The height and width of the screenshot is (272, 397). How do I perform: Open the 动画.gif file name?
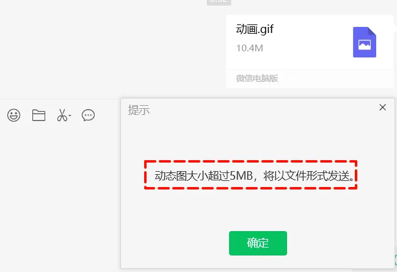click(x=255, y=29)
